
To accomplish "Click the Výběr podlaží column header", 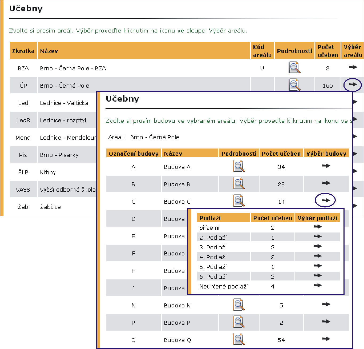I will (x=317, y=218).
